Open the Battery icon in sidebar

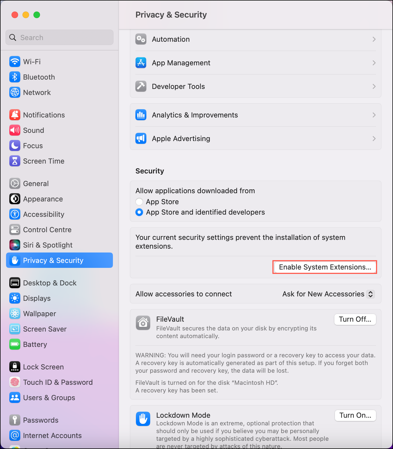pyautogui.click(x=15, y=344)
